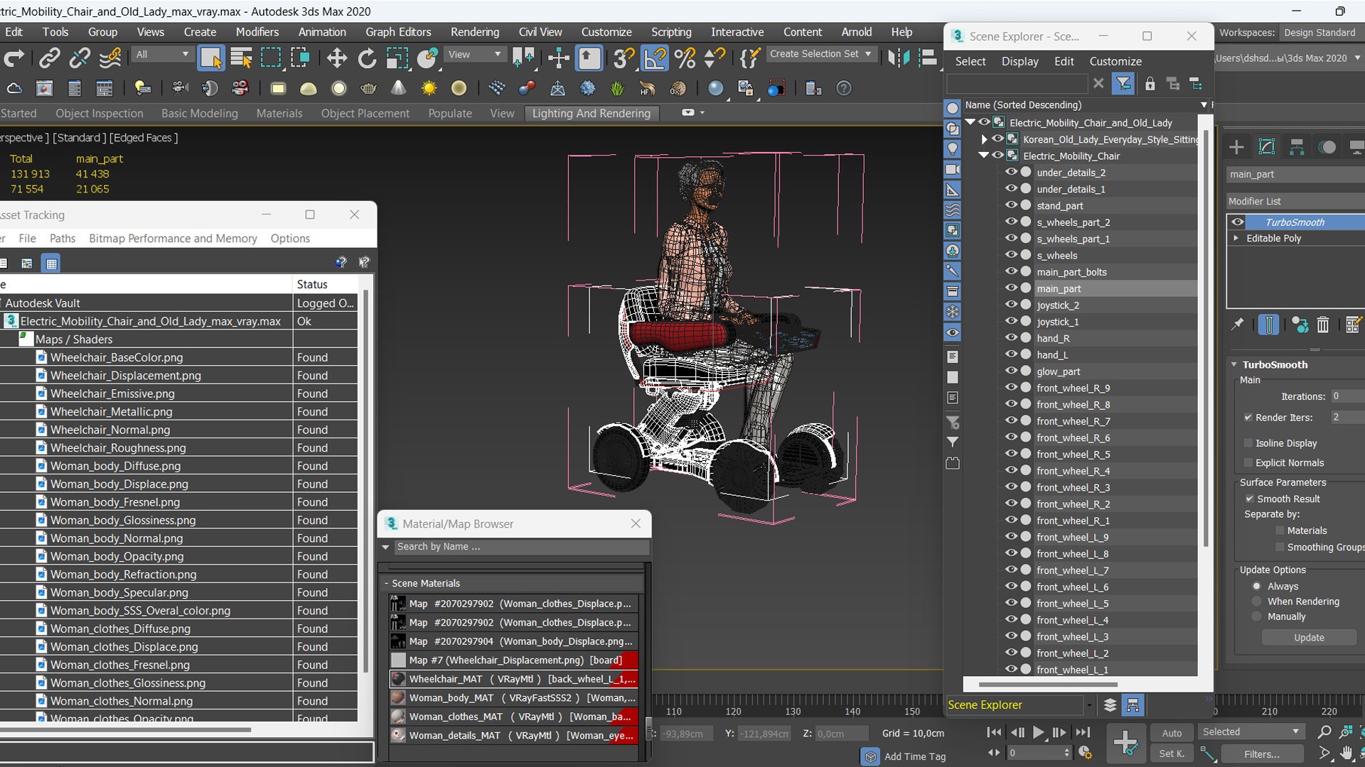Image resolution: width=1365 pixels, height=767 pixels.
Task: Open the Graph Editors menu
Action: (x=398, y=32)
